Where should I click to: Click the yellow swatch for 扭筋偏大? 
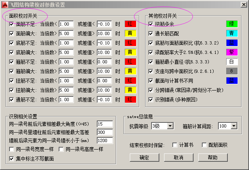130,90
